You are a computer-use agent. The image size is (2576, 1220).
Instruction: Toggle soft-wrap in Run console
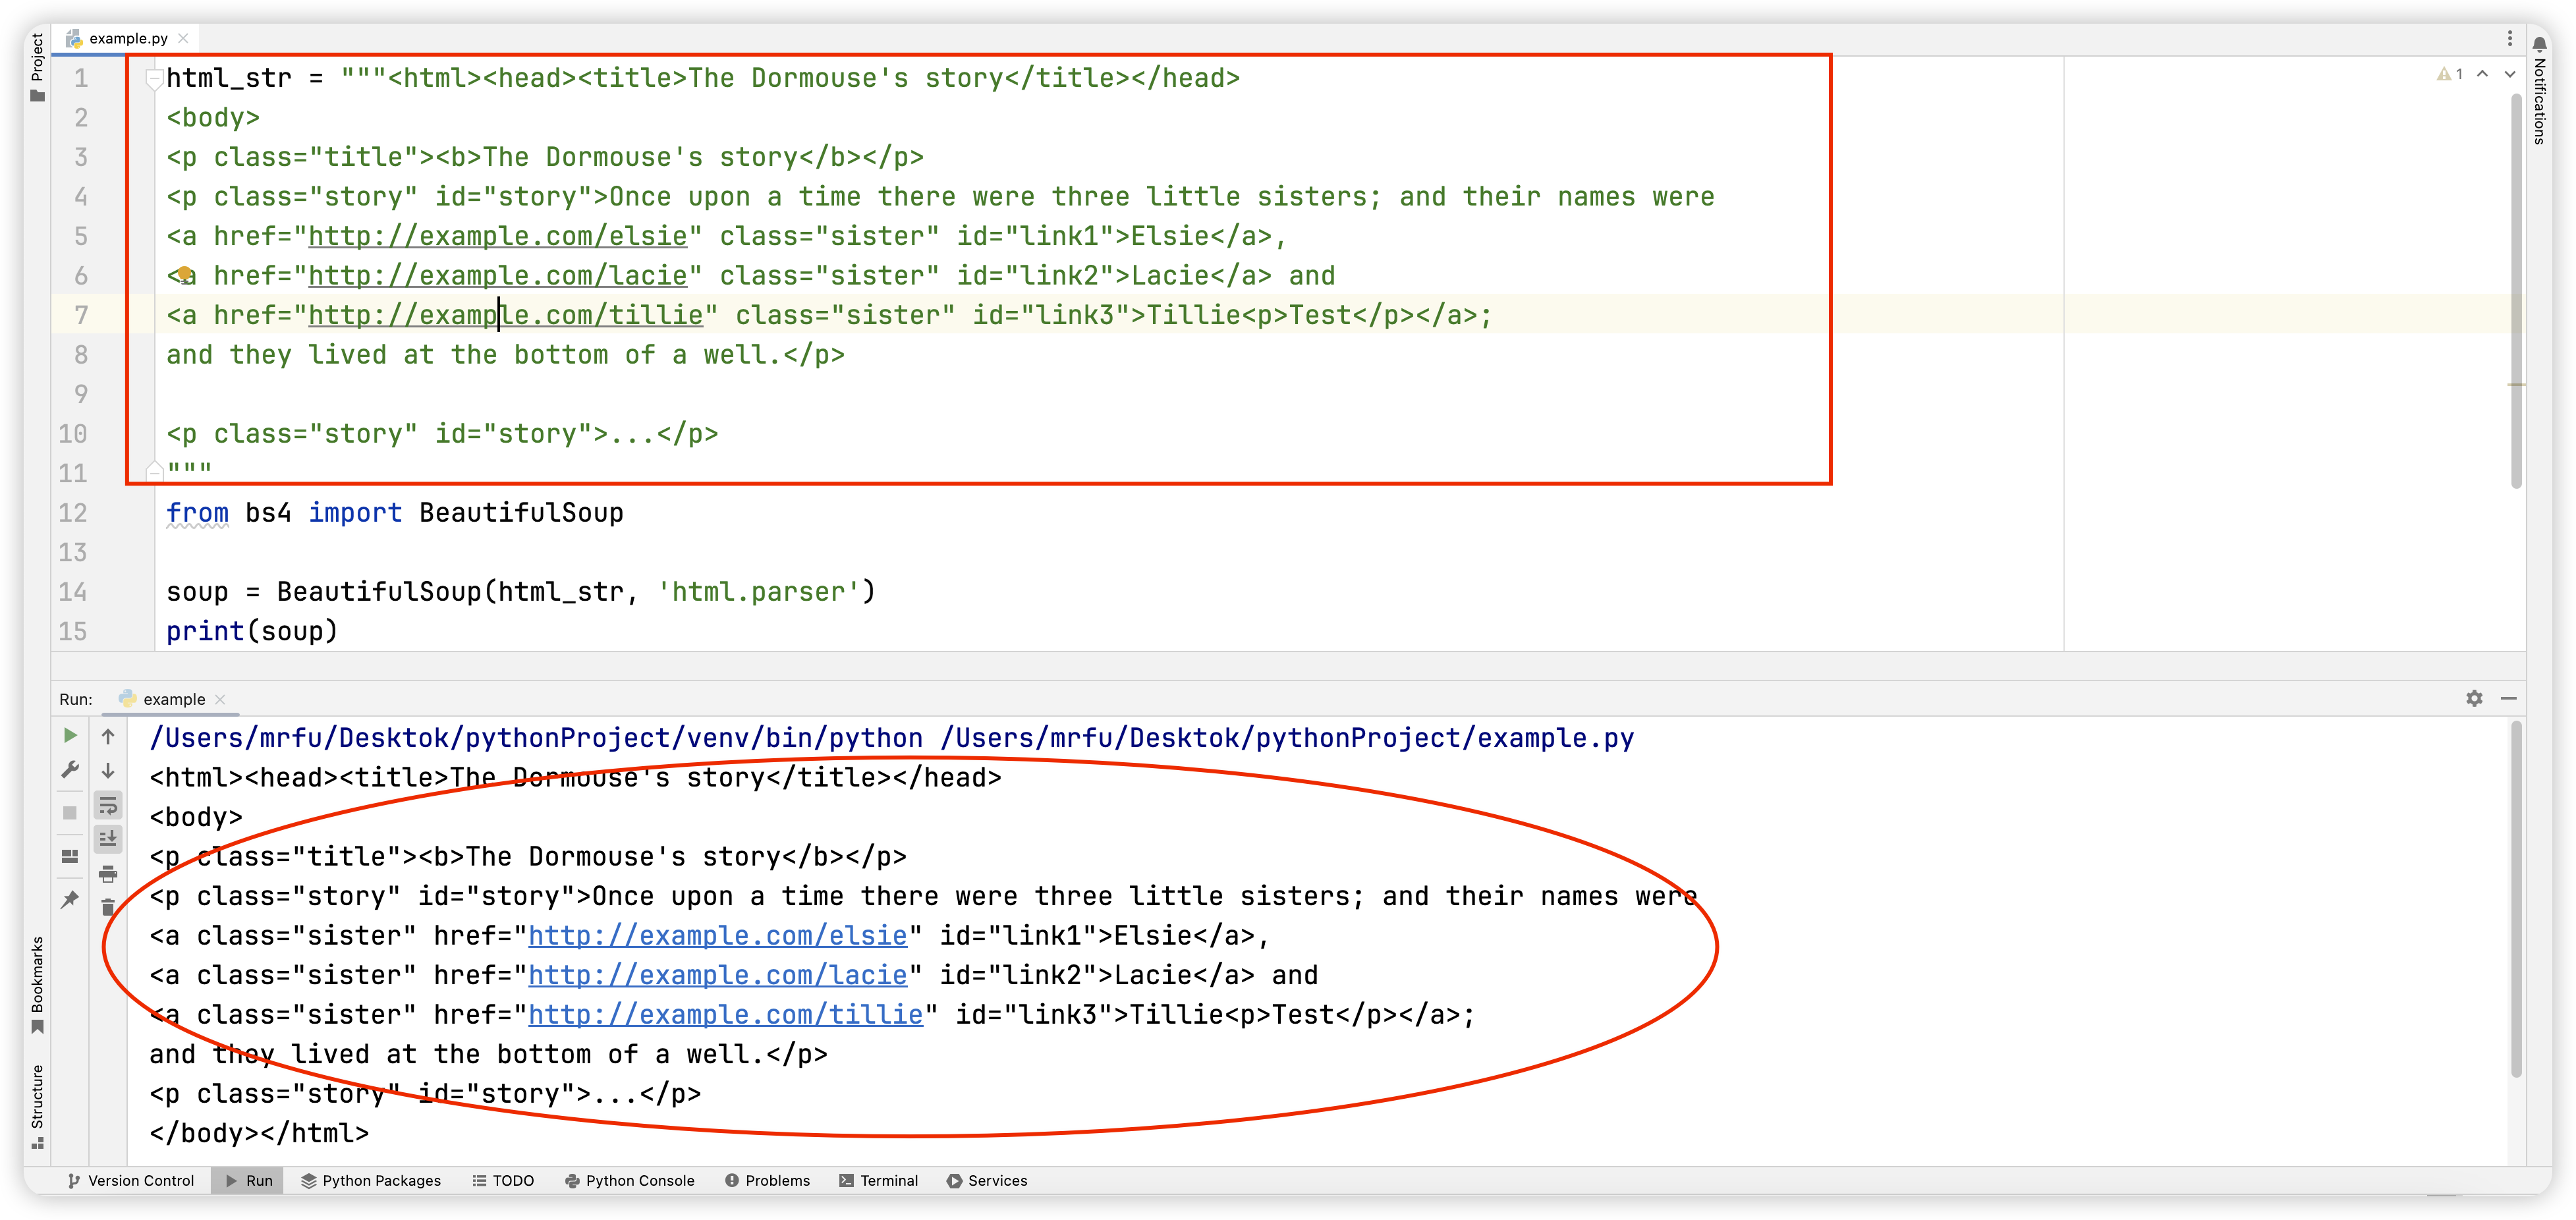(x=108, y=805)
